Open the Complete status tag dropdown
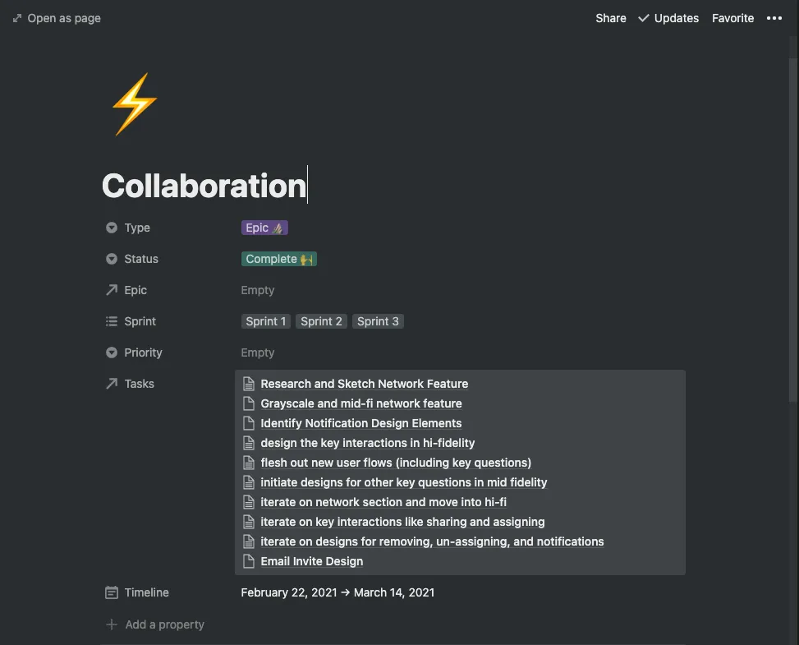 click(x=278, y=259)
